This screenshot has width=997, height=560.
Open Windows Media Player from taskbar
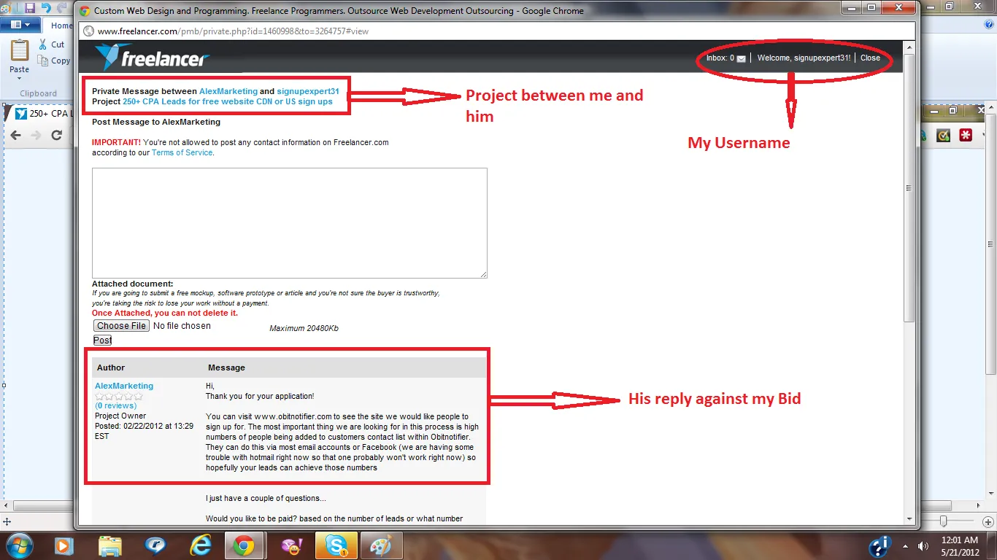[x=63, y=545]
